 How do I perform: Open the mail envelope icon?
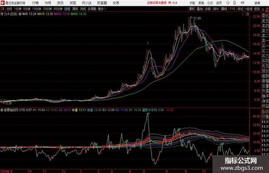[243, 3]
